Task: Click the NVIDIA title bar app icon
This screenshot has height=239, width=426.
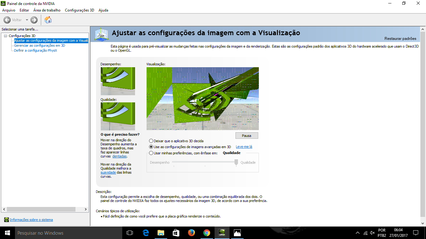Action: pos(3,3)
